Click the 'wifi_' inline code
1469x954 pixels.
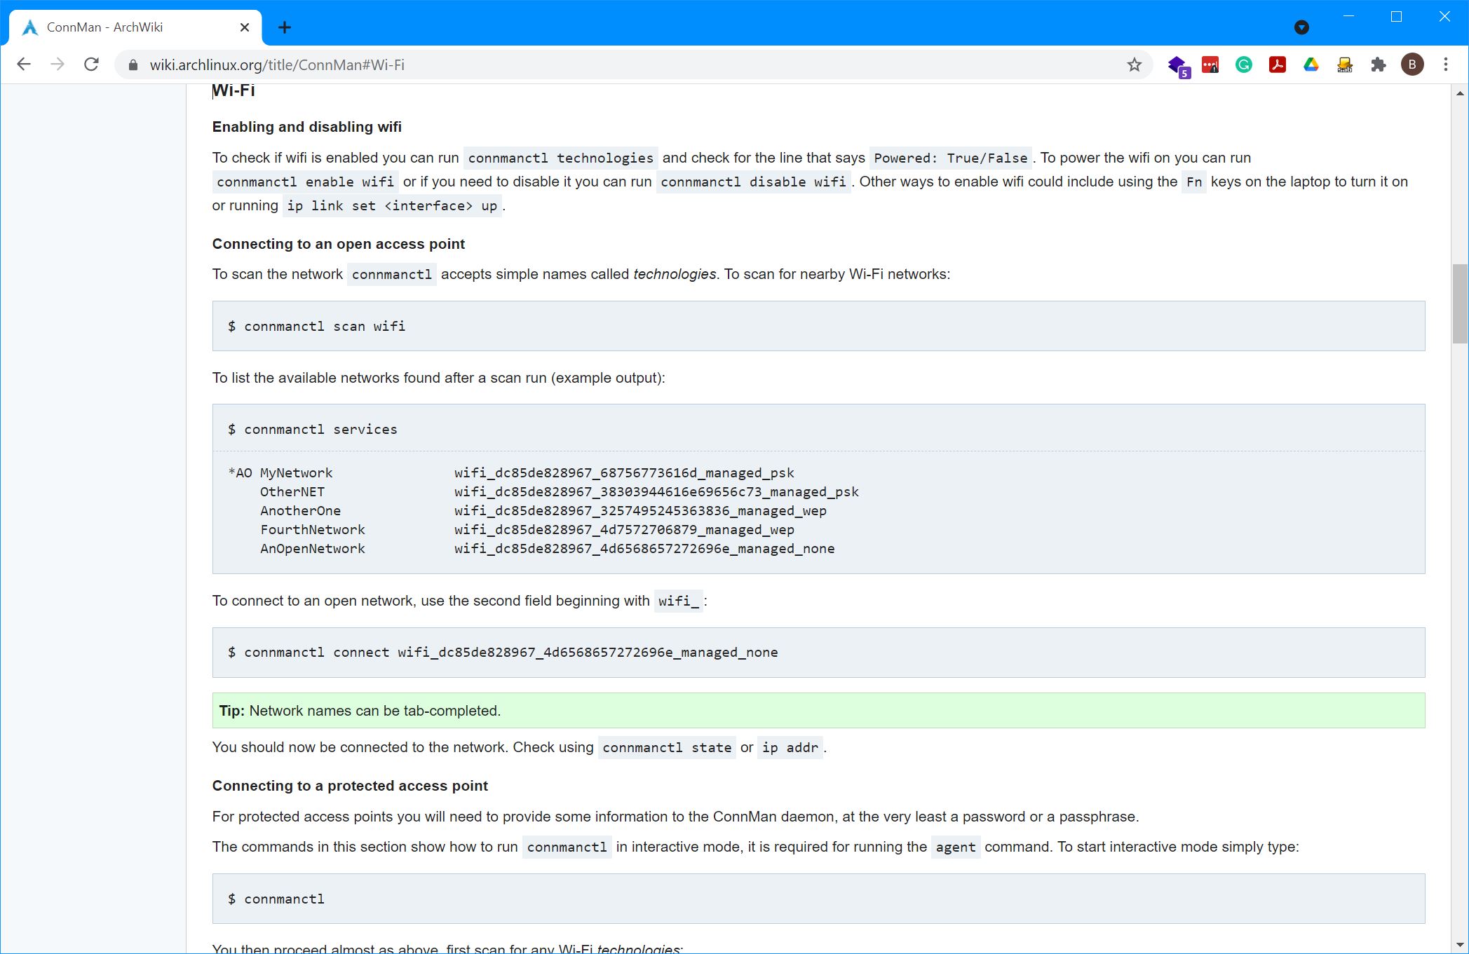tap(678, 601)
